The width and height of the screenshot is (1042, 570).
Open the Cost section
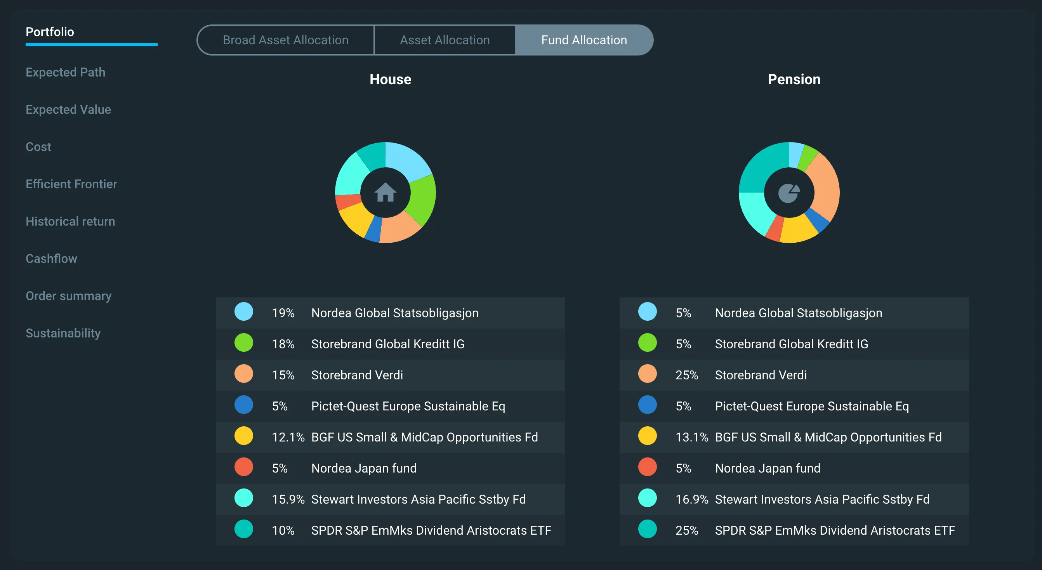click(x=38, y=147)
